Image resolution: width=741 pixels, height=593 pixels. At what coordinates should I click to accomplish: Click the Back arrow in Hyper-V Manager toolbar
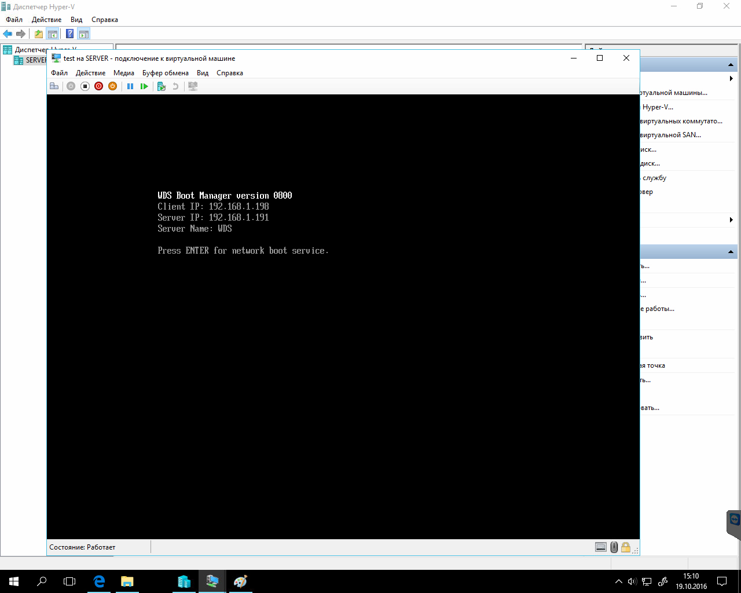pos(8,34)
